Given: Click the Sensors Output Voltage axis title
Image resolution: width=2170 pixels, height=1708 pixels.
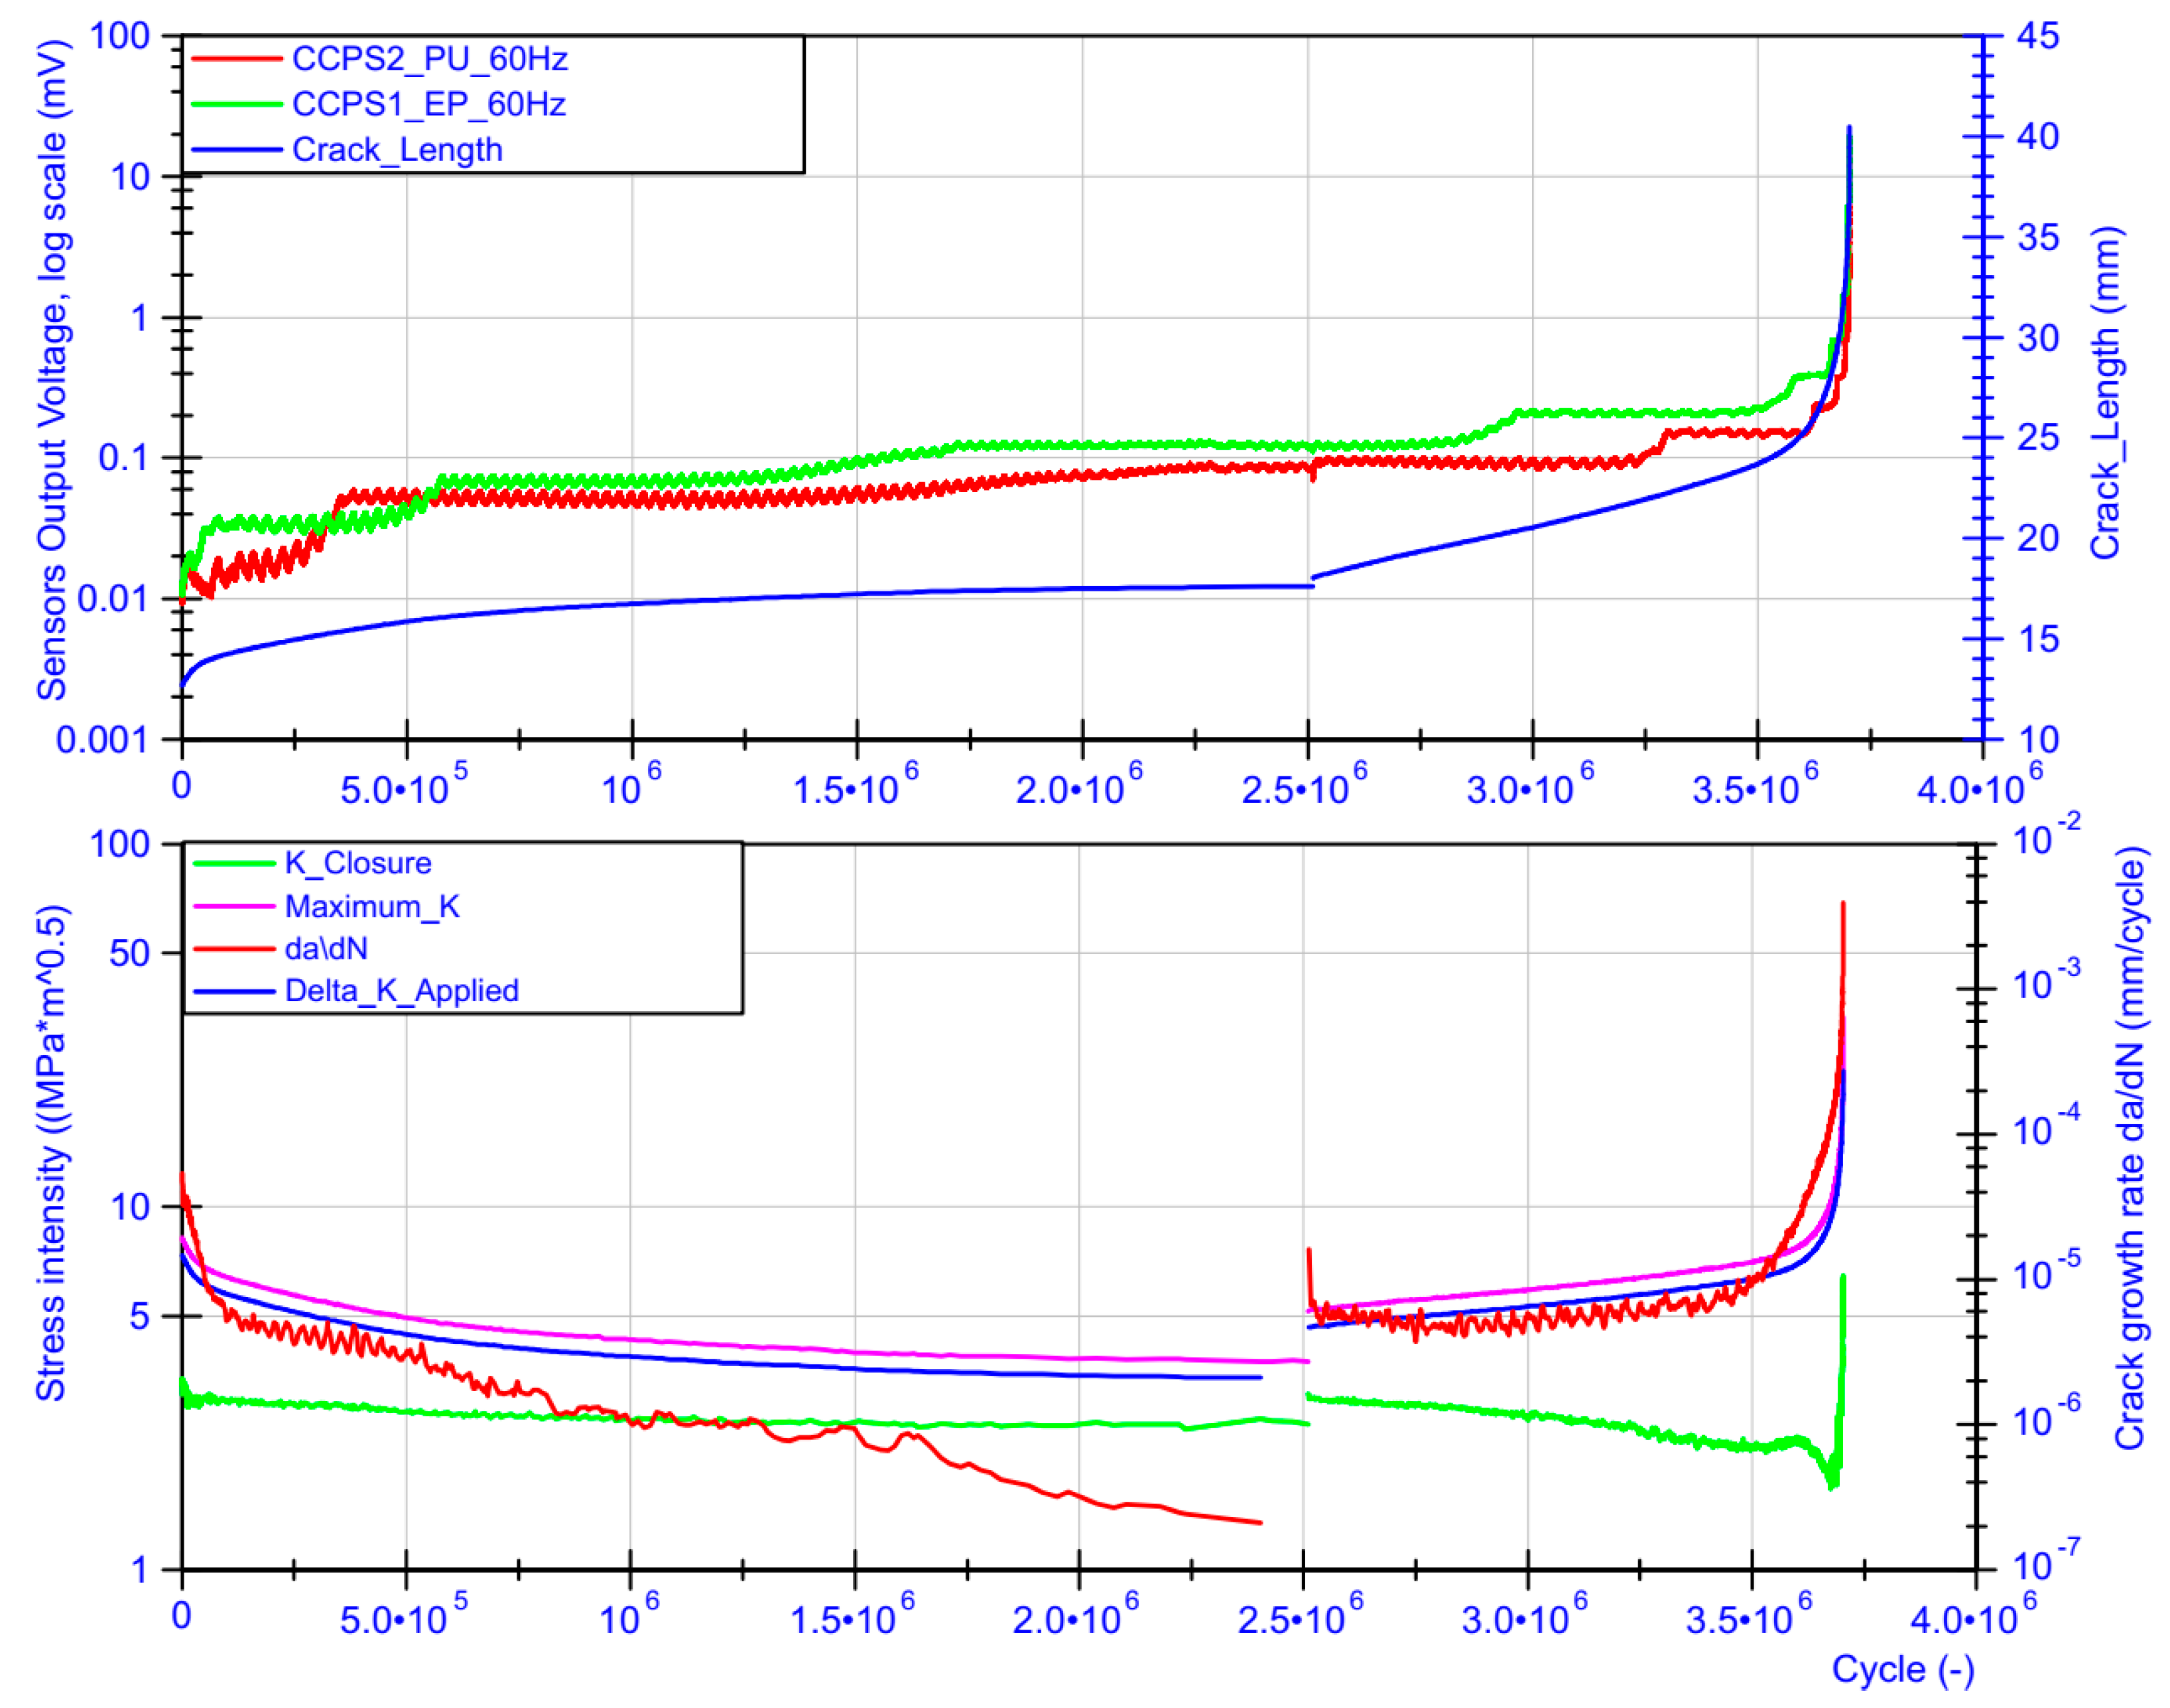Looking at the screenshot, I should 52,370.
